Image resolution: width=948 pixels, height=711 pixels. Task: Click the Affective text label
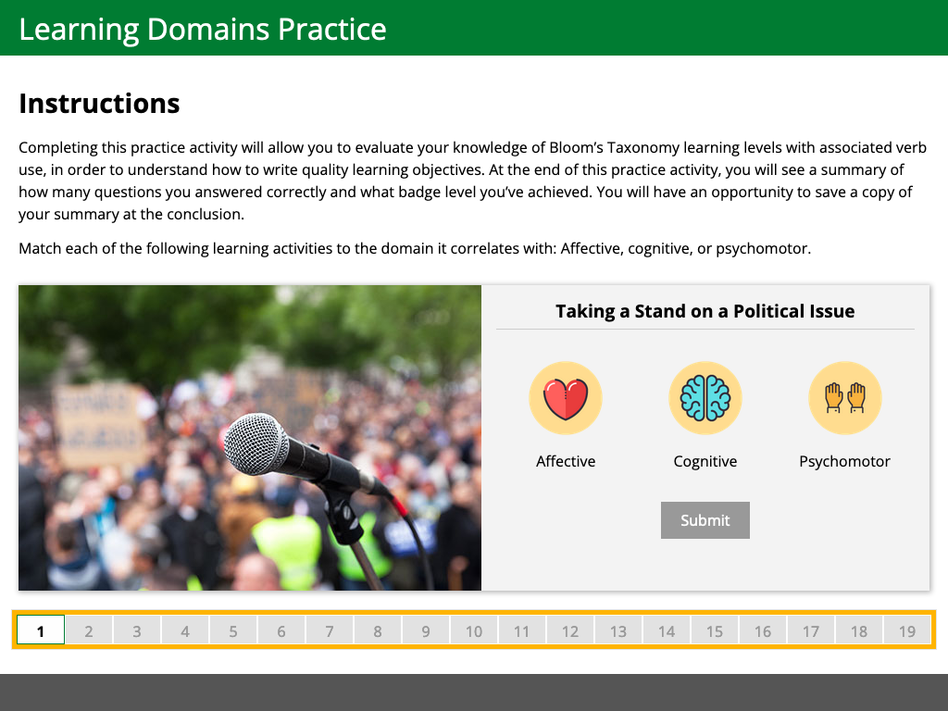click(566, 461)
